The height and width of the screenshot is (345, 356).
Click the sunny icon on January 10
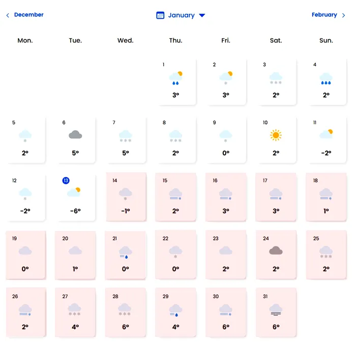[276, 135]
